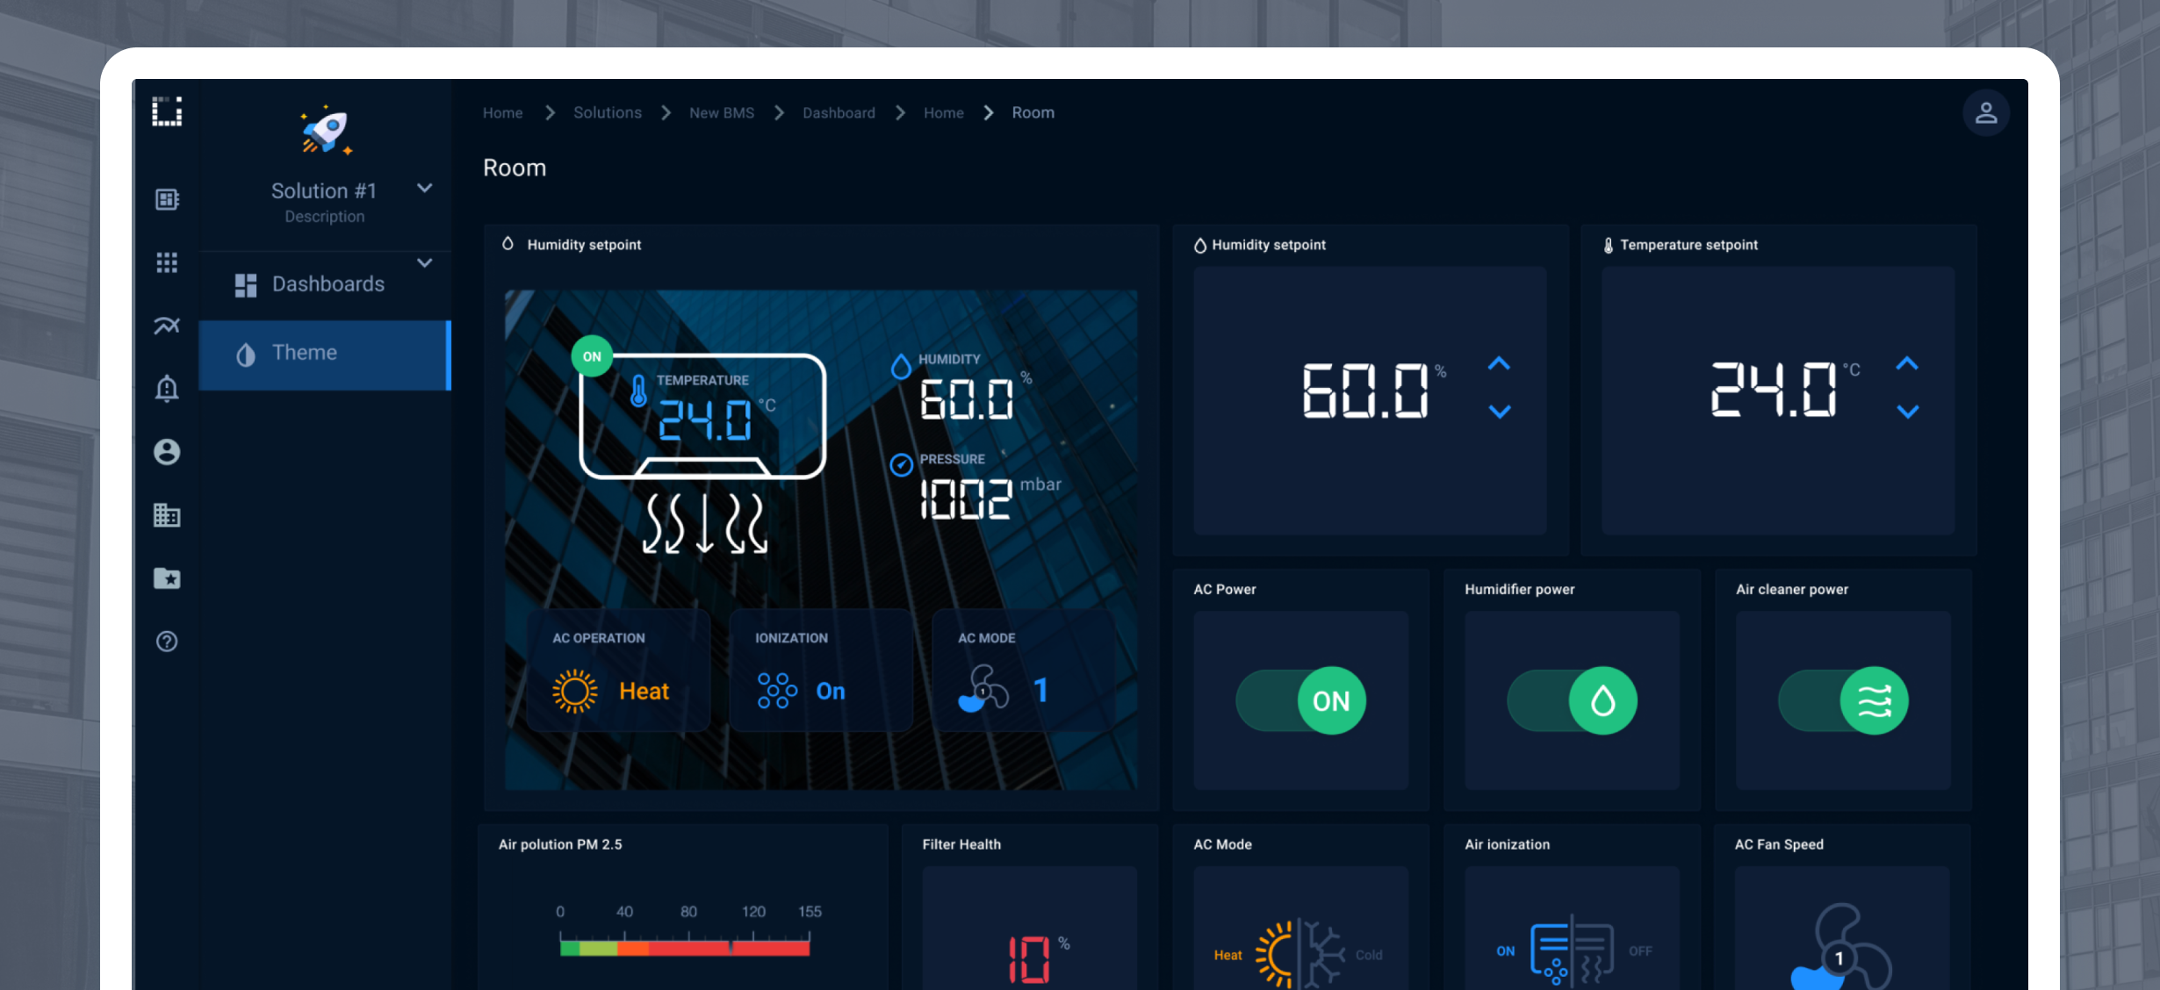Click the 1002 mbar pressure reading

tap(966, 499)
